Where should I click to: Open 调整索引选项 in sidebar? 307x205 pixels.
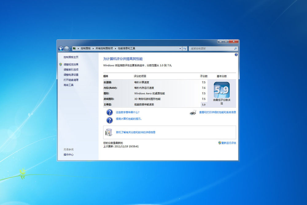point(71,69)
